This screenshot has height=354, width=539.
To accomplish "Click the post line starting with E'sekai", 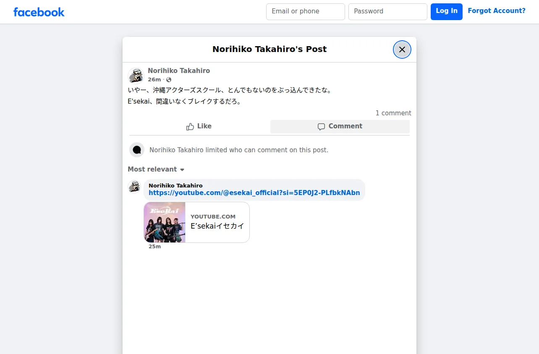I will click(x=185, y=102).
